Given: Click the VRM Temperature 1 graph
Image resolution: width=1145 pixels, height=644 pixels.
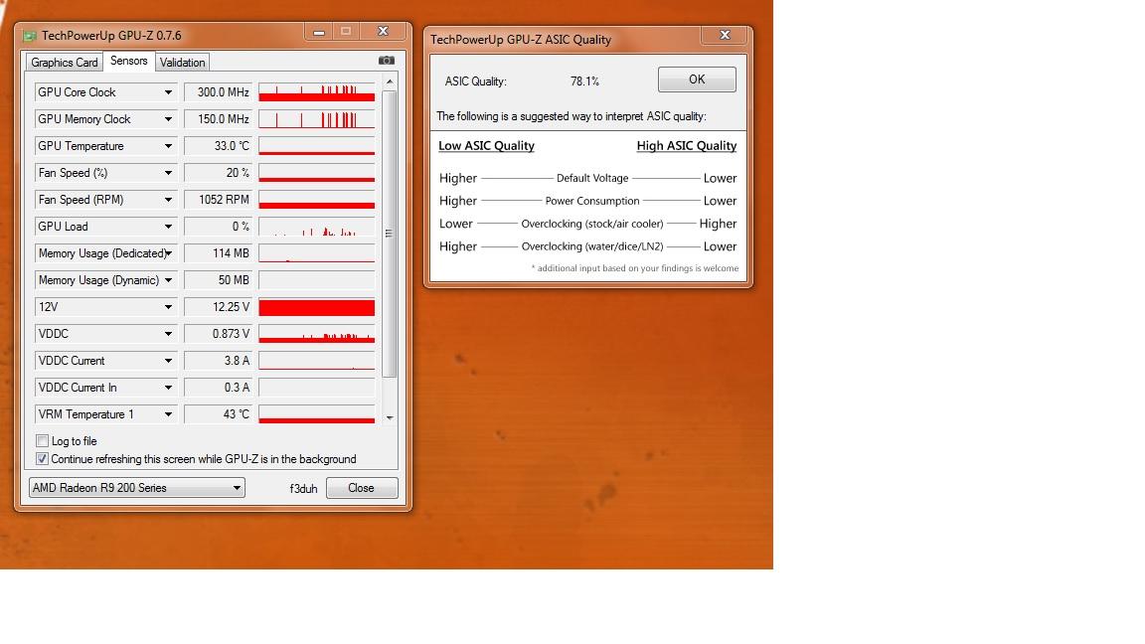Looking at the screenshot, I should click(x=317, y=414).
